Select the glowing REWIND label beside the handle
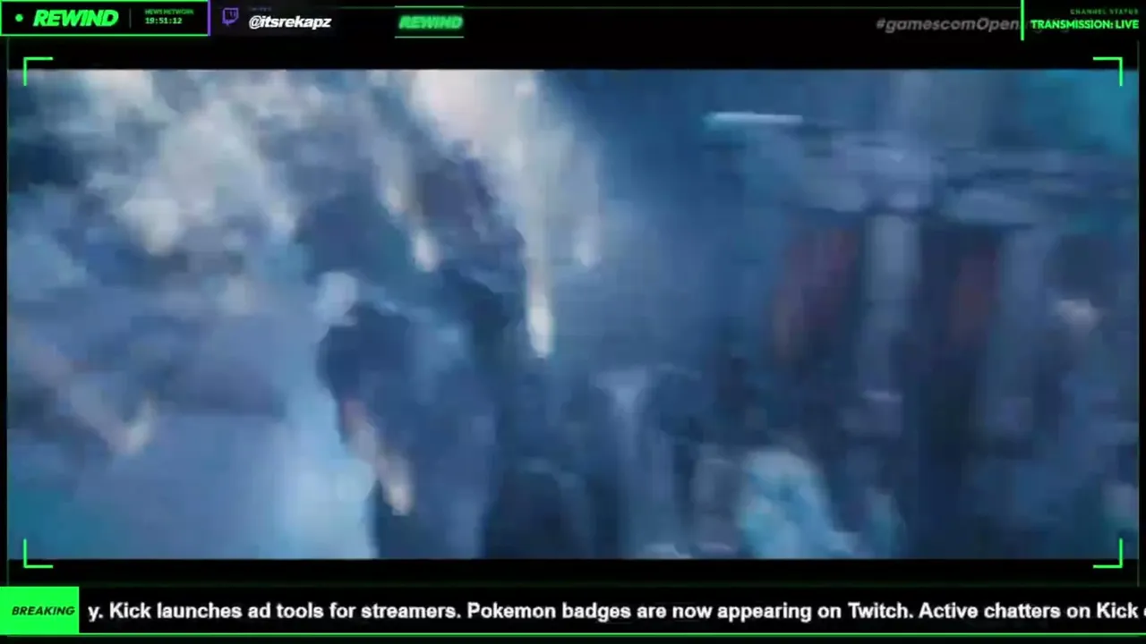The image size is (1146, 644). click(x=431, y=22)
